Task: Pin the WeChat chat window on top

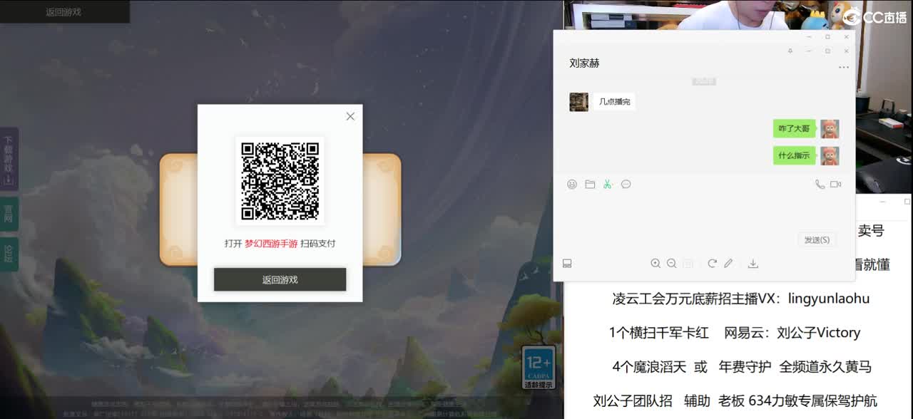Action: pyautogui.click(x=790, y=51)
